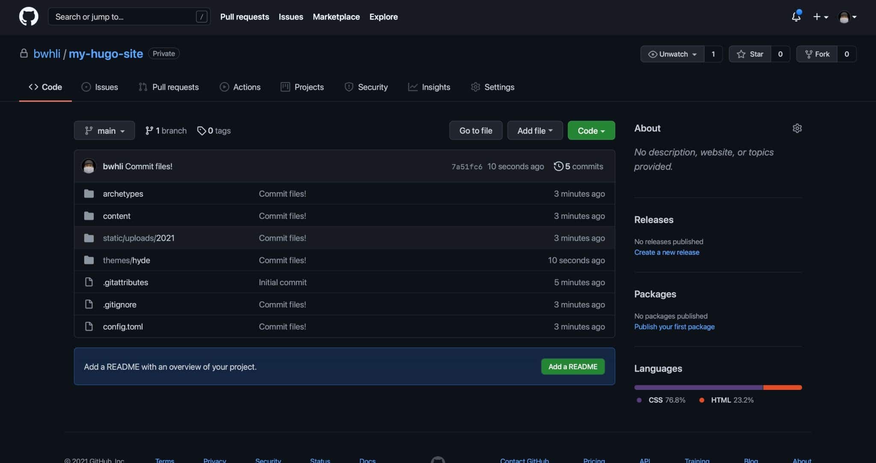Screen dimensions: 876x463
Task: Open the Add file dropdown
Action: (x=535, y=131)
